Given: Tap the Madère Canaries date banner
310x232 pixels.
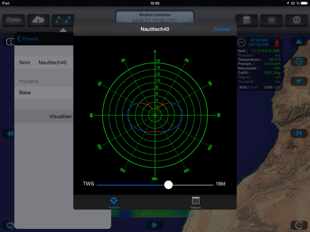Looking at the screenshot, I should pos(155,17).
